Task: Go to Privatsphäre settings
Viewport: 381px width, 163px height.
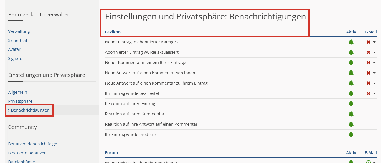Action: pyautogui.click(x=20, y=101)
